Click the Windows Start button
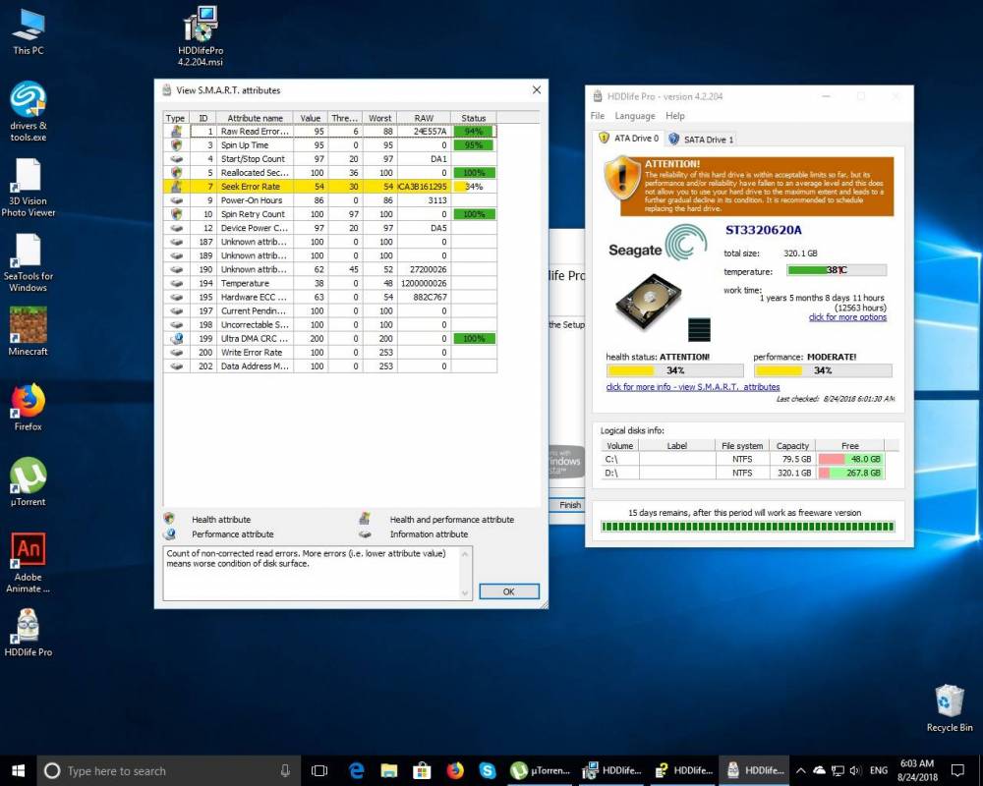The height and width of the screenshot is (786, 983). pyautogui.click(x=18, y=770)
